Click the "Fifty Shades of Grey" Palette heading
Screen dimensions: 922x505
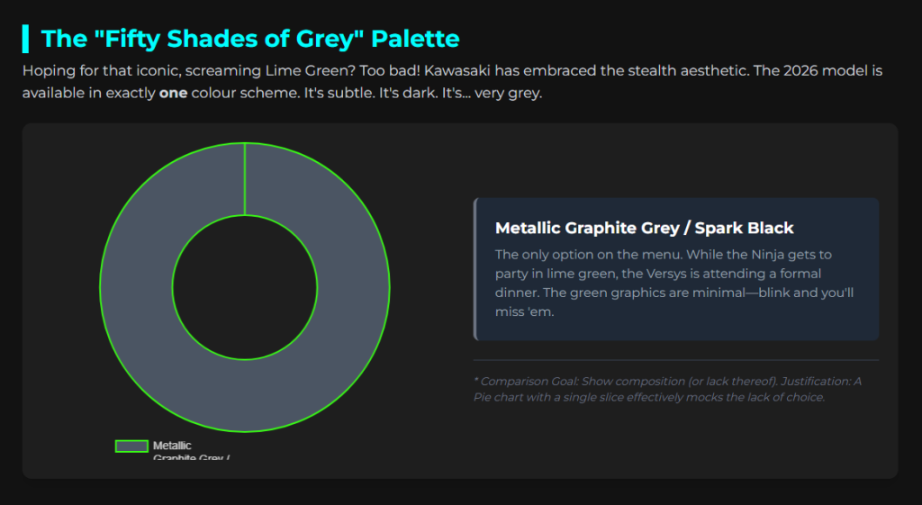tap(250, 39)
